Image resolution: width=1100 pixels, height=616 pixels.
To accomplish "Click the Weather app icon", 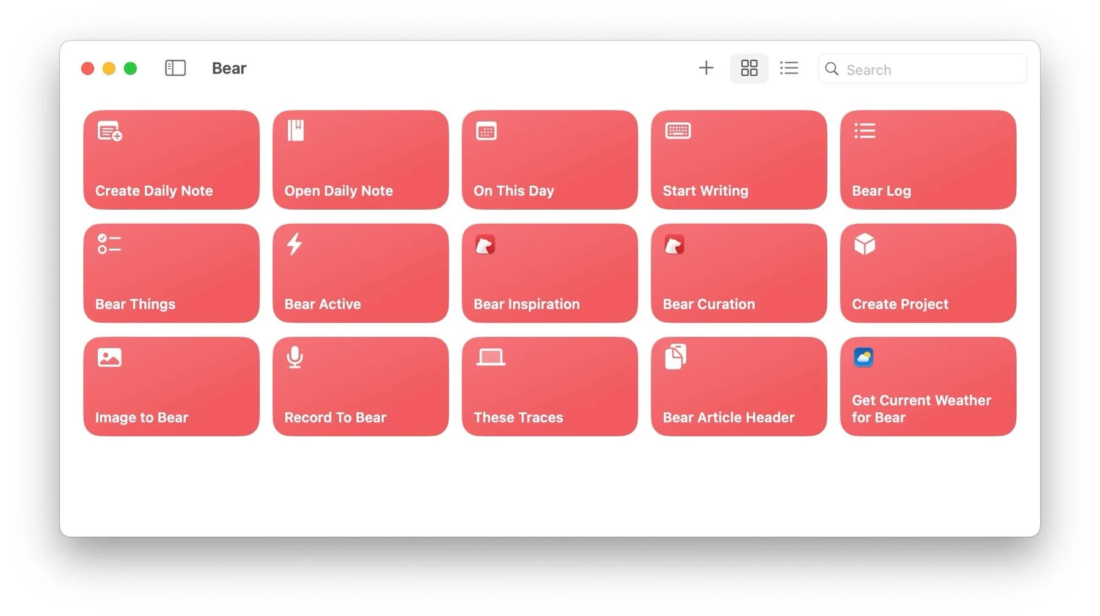I will 864,357.
